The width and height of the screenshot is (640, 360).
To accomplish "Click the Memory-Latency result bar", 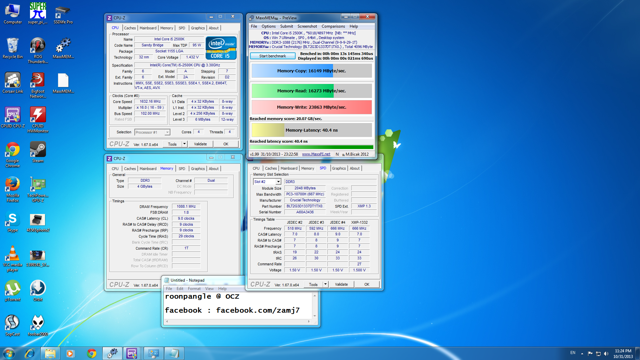I will 311,130.
